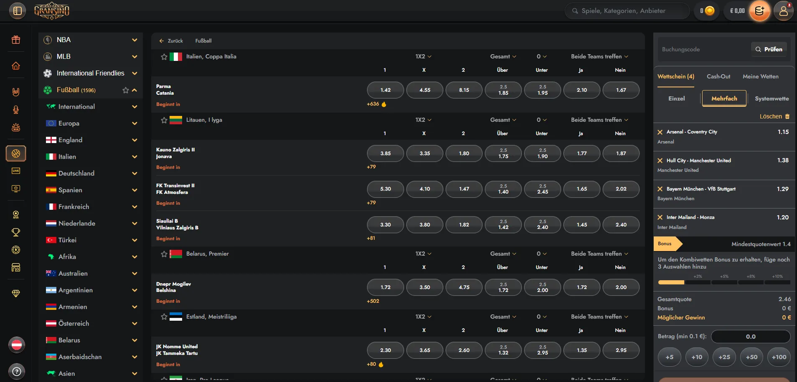This screenshot has height=382, width=797.
Task: Remove Hull City - Manchester United selection
Action: (x=660, y=161)
